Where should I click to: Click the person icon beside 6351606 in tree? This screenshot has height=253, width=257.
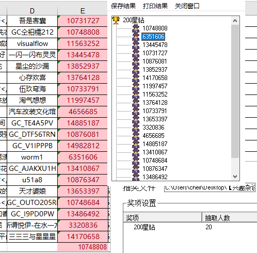136,37
